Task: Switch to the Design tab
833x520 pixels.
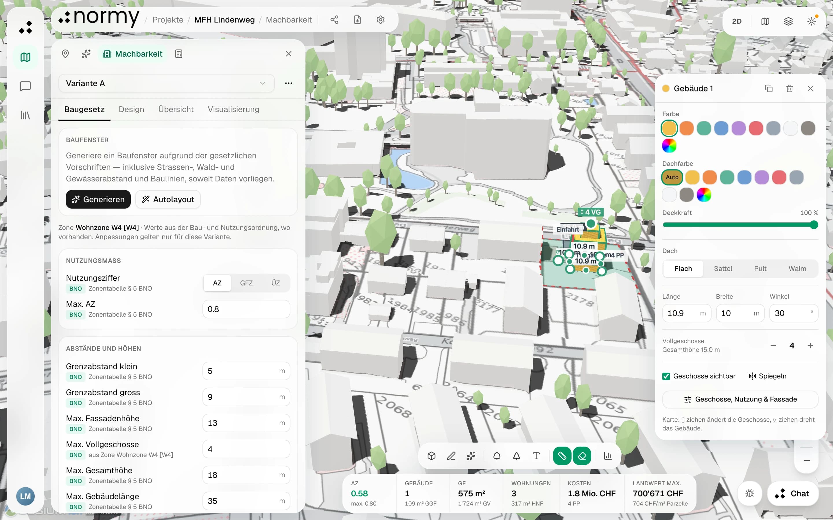Action: click(132, 109)
